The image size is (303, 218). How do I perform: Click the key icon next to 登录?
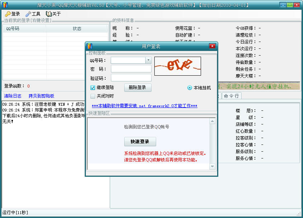click(8, 14)
